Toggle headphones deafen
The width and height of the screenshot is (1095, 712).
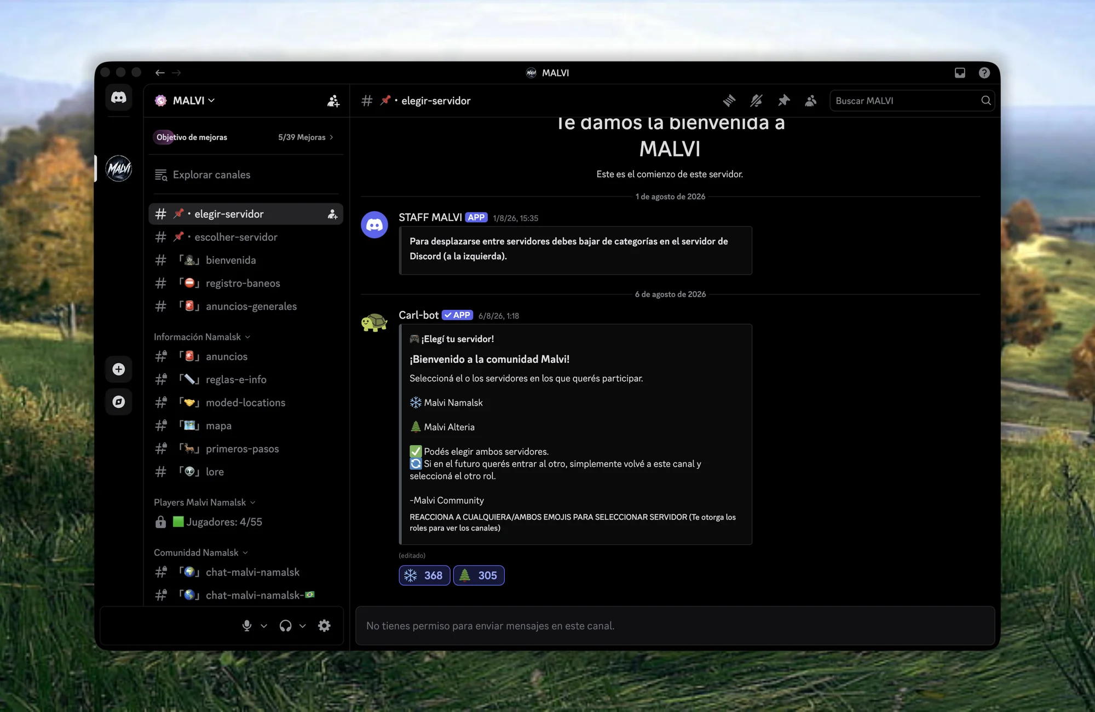click(285, 626)
